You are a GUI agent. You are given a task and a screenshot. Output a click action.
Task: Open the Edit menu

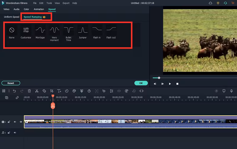tap(41, 3)
